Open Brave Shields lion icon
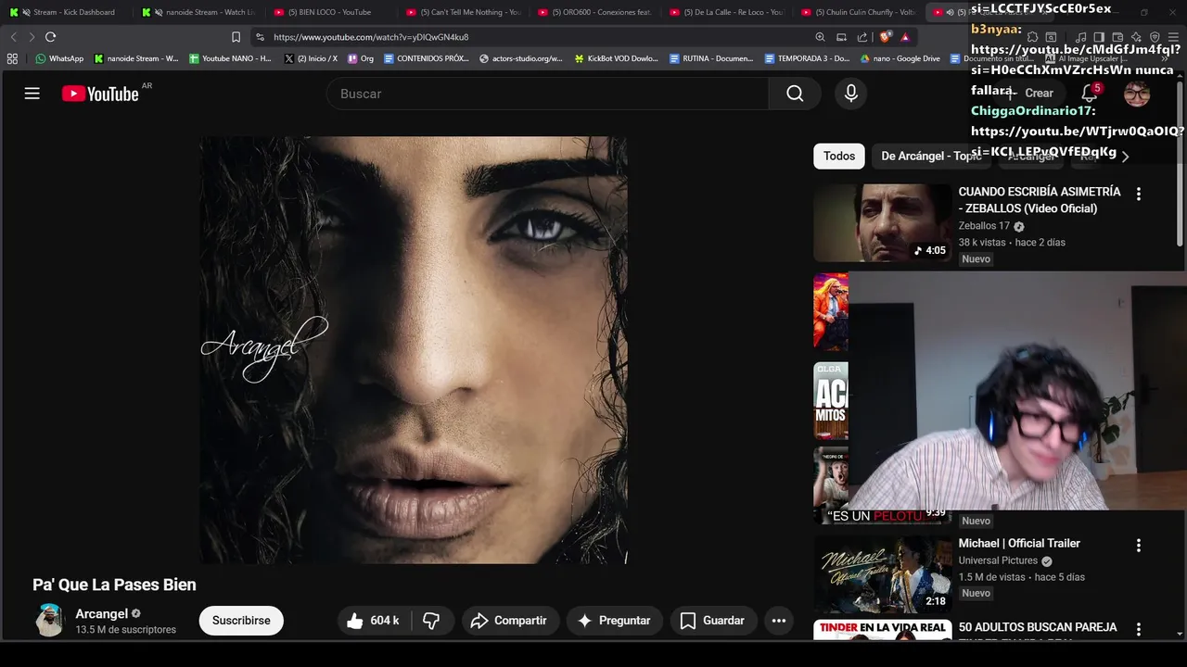The image size is (1187, 667). click(886, 37)
